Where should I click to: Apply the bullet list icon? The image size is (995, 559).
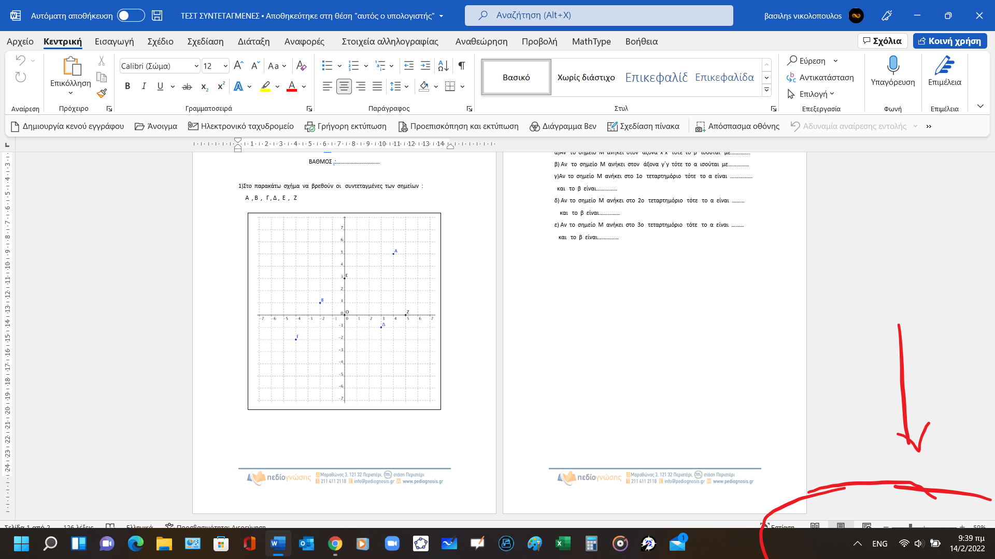327,66
